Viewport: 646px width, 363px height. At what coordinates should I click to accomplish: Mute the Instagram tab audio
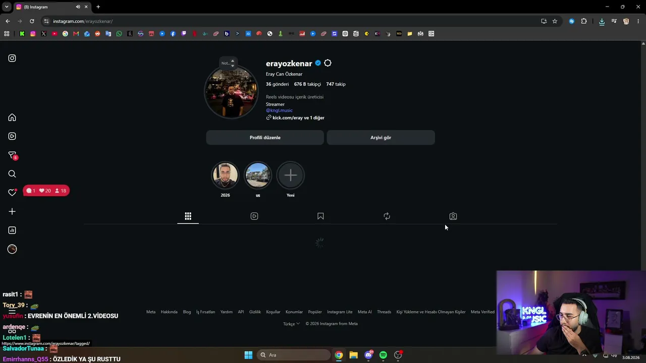point(78,7)
